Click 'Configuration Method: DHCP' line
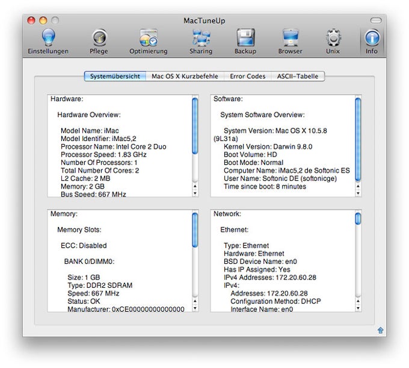This screenshot has width=409, height=368. (275, 301)
